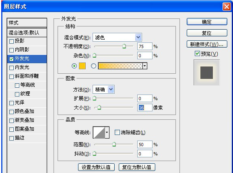Tick the 等高线 contour sub-option checkbox
The image size is (233, 173).
tap(17, 85)
